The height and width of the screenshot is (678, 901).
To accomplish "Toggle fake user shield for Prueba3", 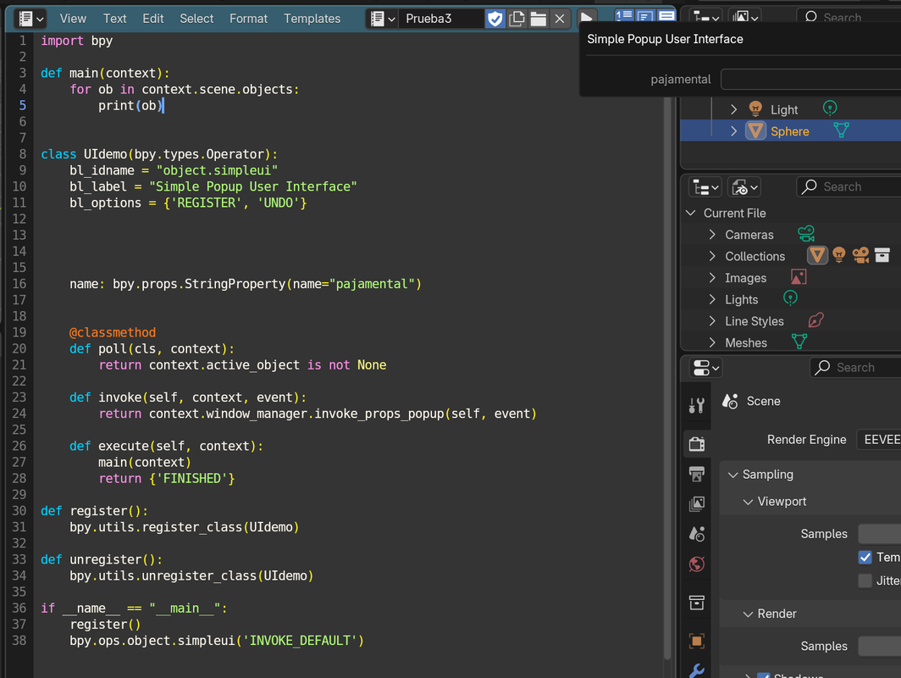I will [x=495, y=19].
